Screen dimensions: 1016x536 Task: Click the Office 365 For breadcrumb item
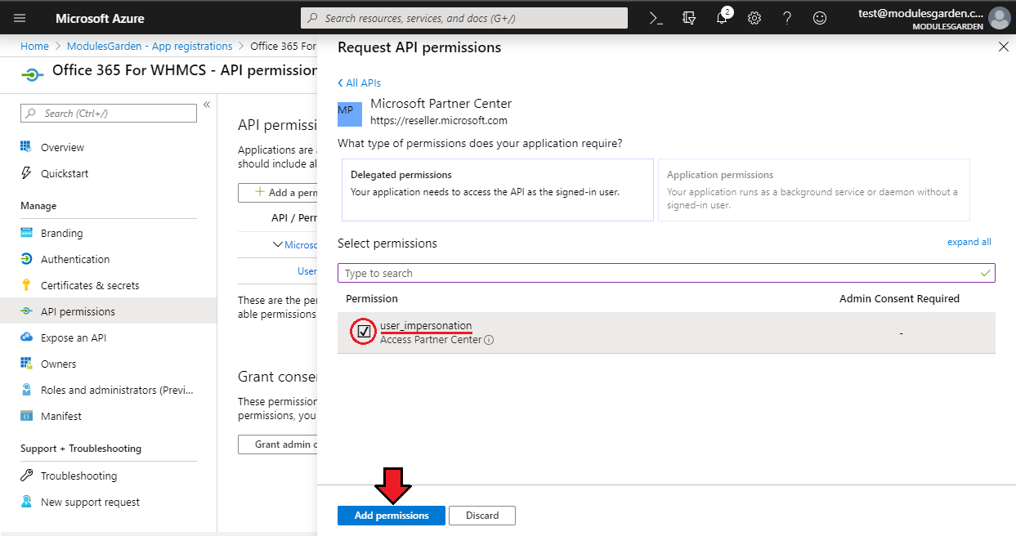click(x=283, y=46)
